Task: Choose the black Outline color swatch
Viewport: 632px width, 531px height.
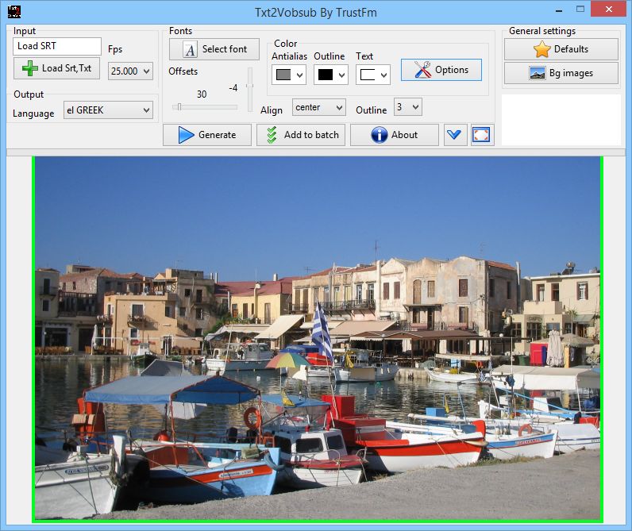Action: tap(331, 75)
